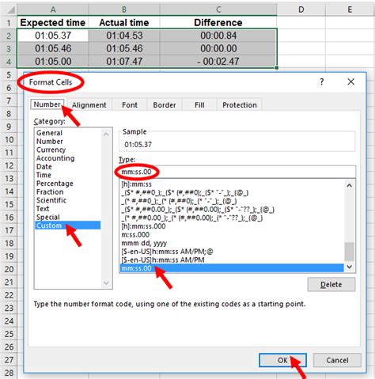The image size is (375, 379).
Task: Select row 2 header
Action: (9, 36)
